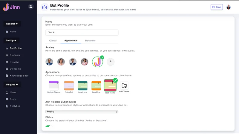Image resolution: width=239 pixels, height=134 pixels.
Task: Open Default Theme options dots
Action: tap(57, 83)
